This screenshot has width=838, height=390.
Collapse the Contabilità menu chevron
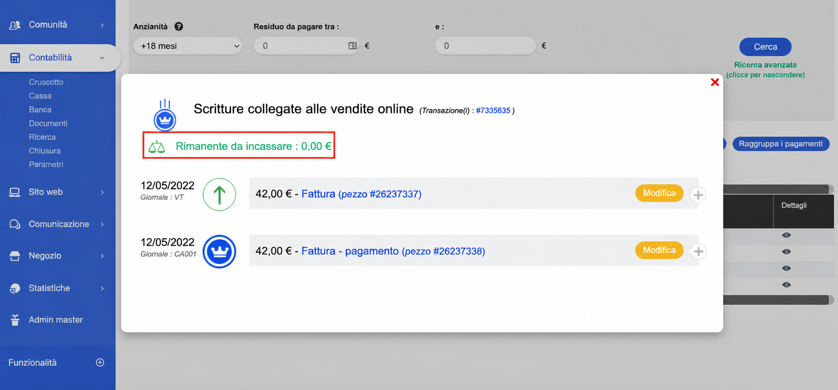click(102, 58)
